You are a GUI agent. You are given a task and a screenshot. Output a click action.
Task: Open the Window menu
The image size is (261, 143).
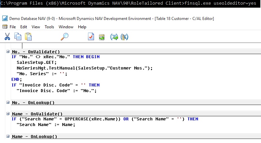point(66,27)
